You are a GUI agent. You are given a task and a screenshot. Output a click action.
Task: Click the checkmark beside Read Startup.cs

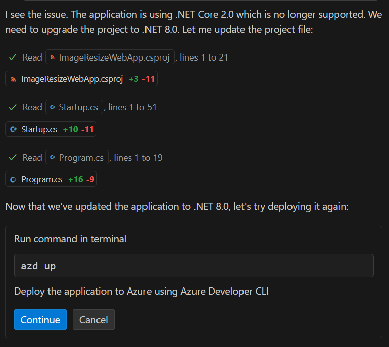click(13, 107)
